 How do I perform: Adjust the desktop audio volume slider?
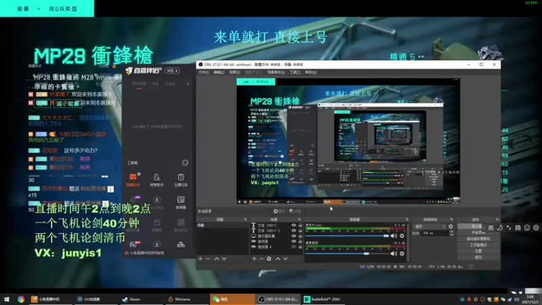click(347, 253)
